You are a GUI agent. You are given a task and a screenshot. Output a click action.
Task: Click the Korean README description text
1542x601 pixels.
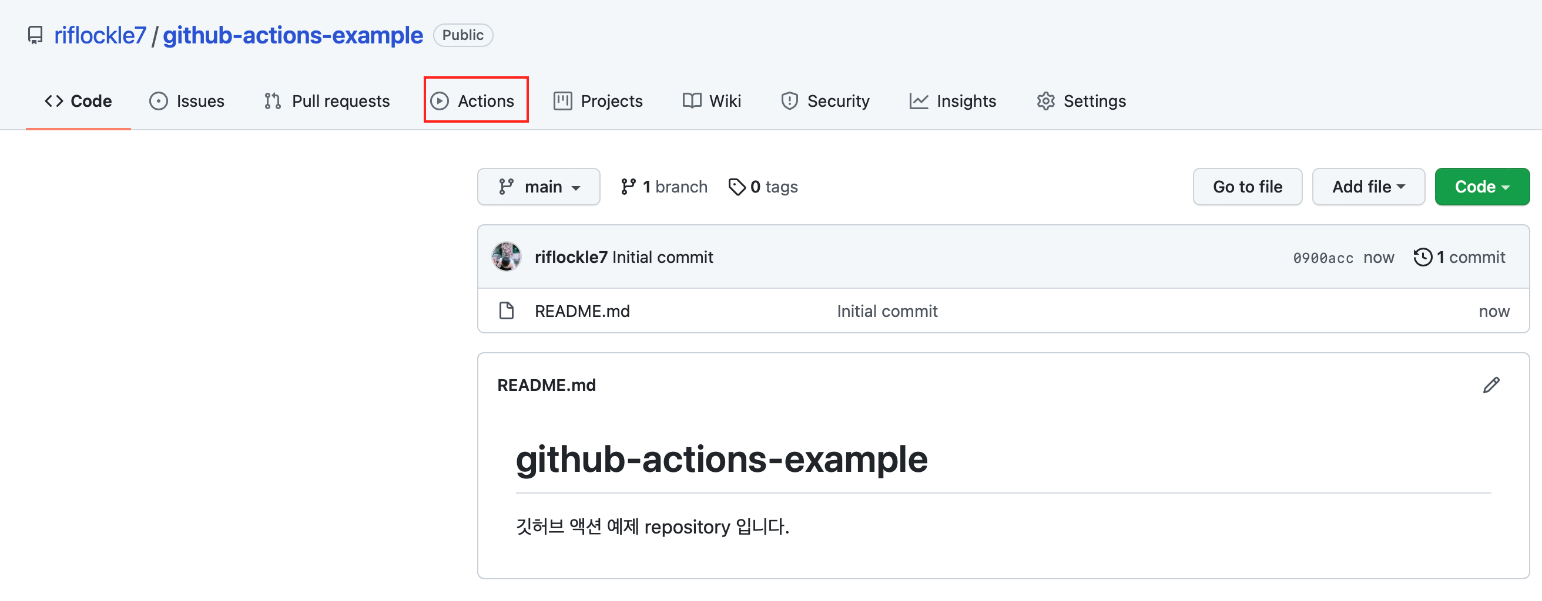tap(652, 526)
